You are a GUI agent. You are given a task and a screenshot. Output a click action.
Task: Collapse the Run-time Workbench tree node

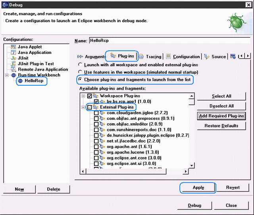(x=7, y=75)
